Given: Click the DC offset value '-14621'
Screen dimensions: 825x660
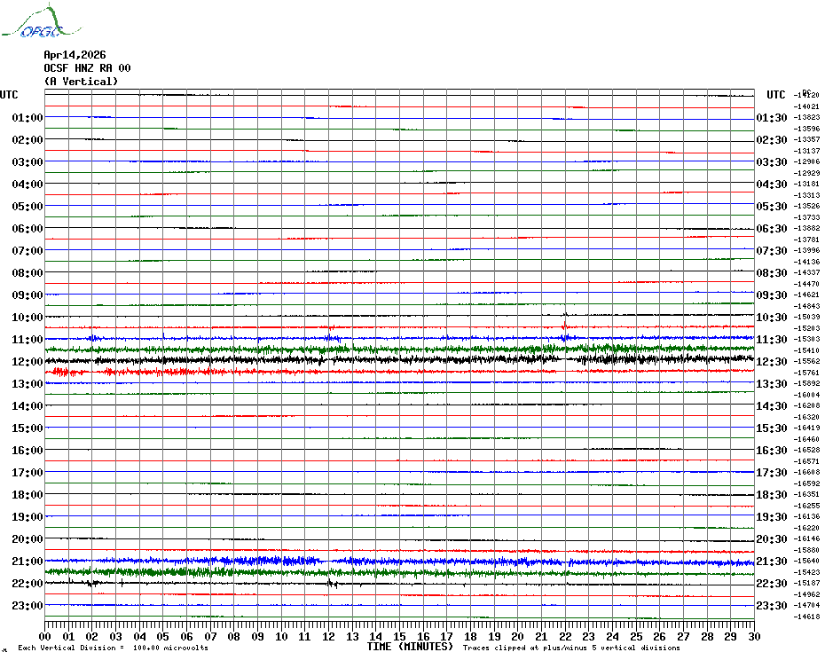Looking at the screenshot, I should [x=806, y=295].
